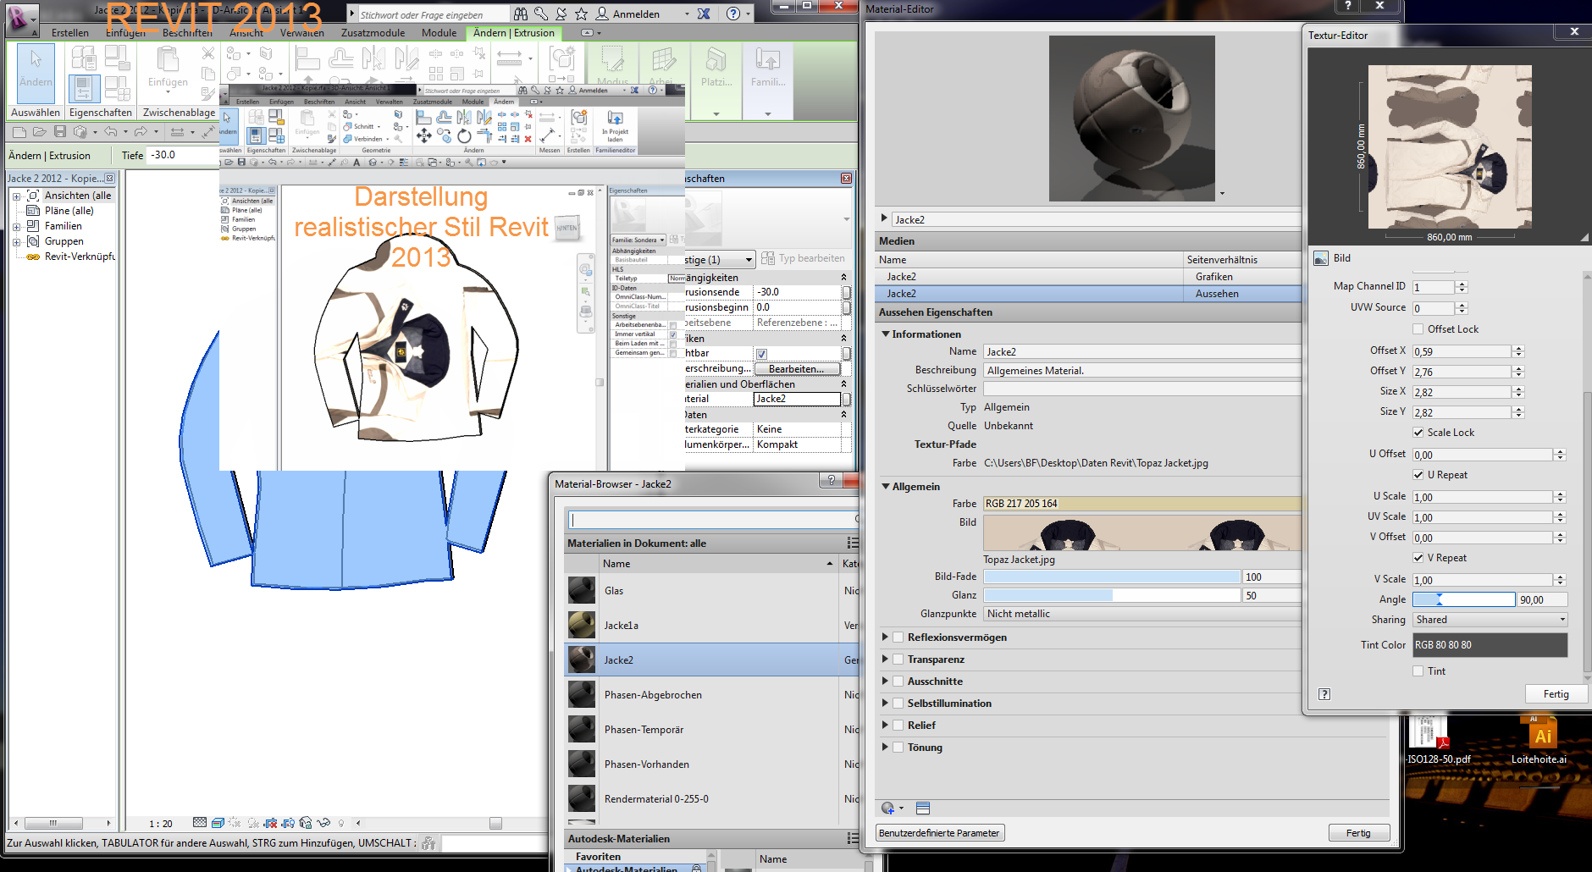Screen dimensions: 1592x872
Task: Click the Bild image icon in Textur-Editor
Action: [1321, 258]
